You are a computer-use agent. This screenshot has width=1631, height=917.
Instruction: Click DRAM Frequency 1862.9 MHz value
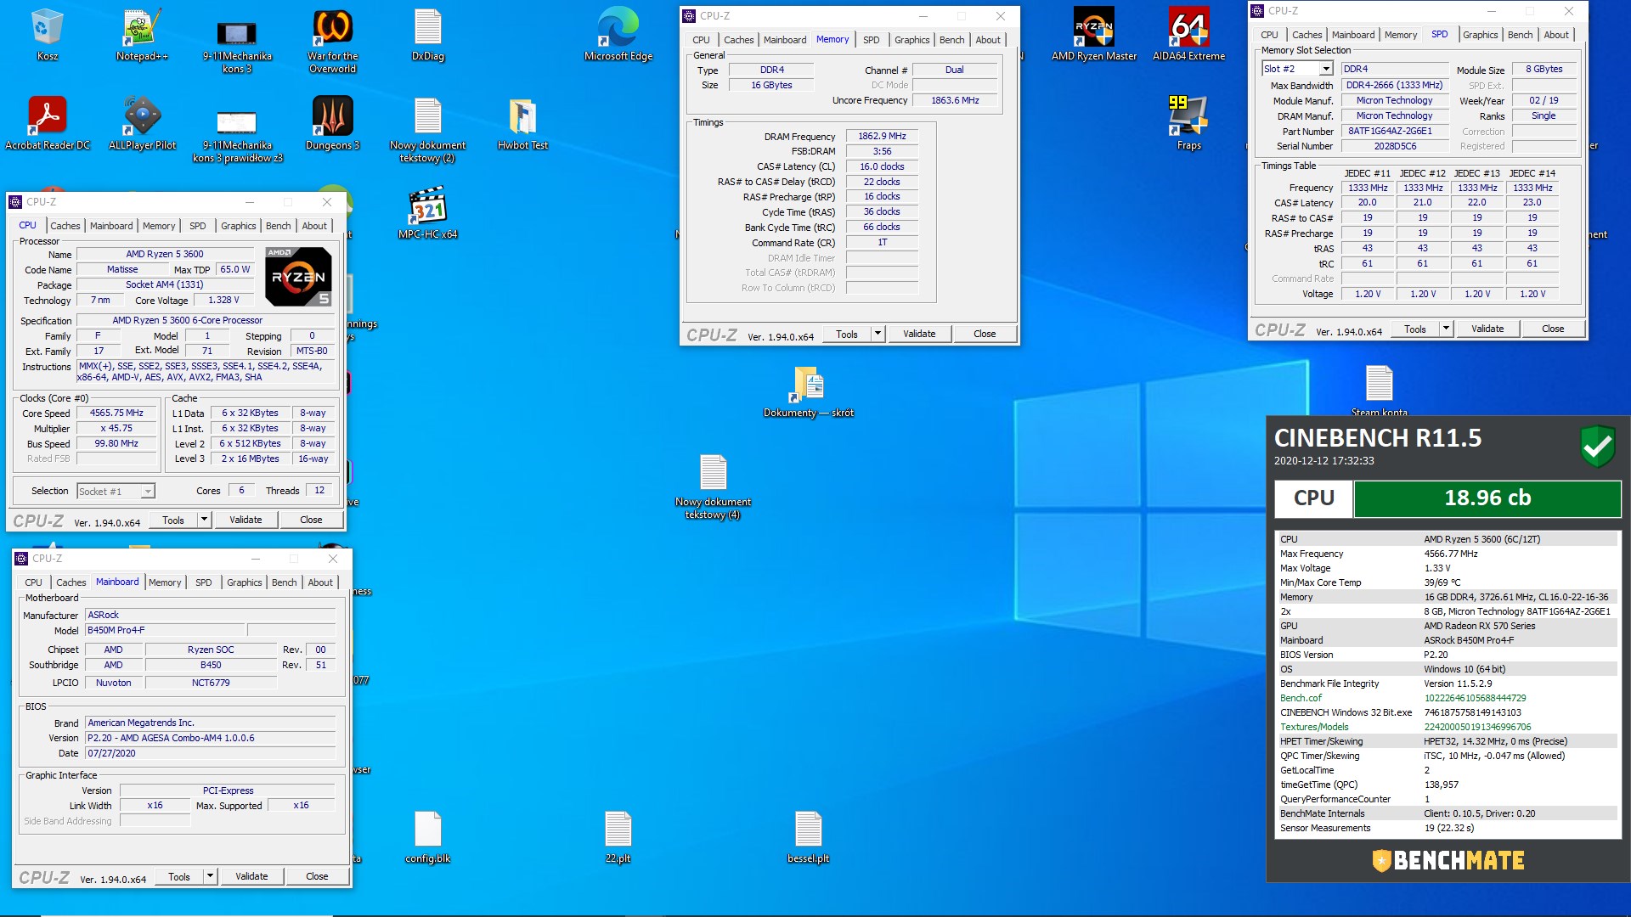882,136
